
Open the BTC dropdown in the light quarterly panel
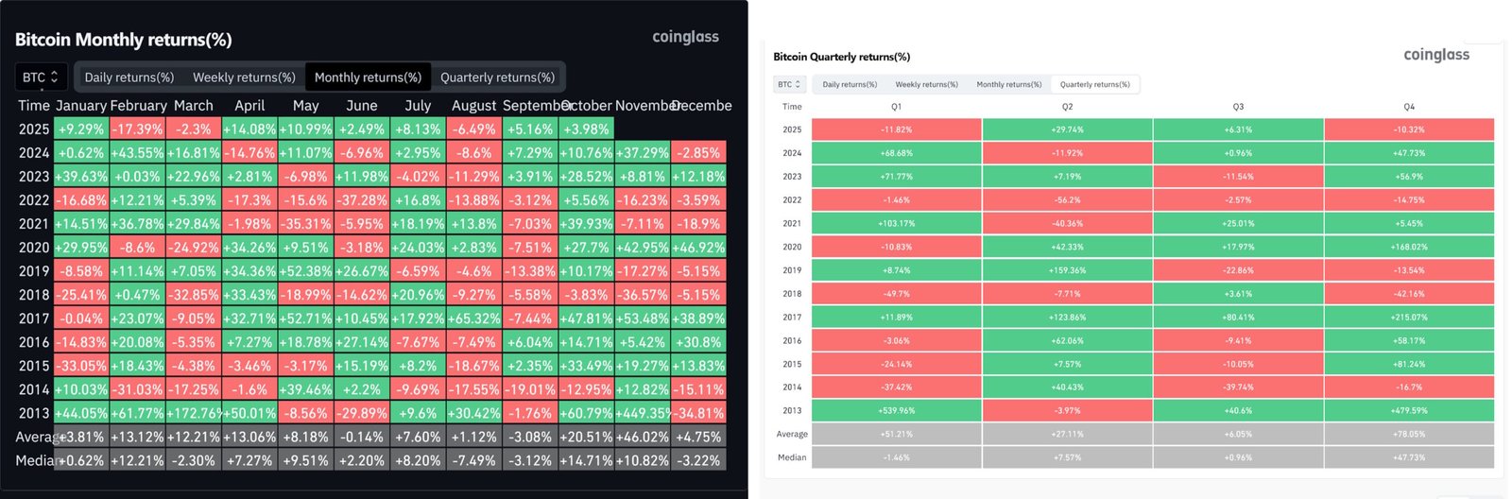(x=789, y=84)
